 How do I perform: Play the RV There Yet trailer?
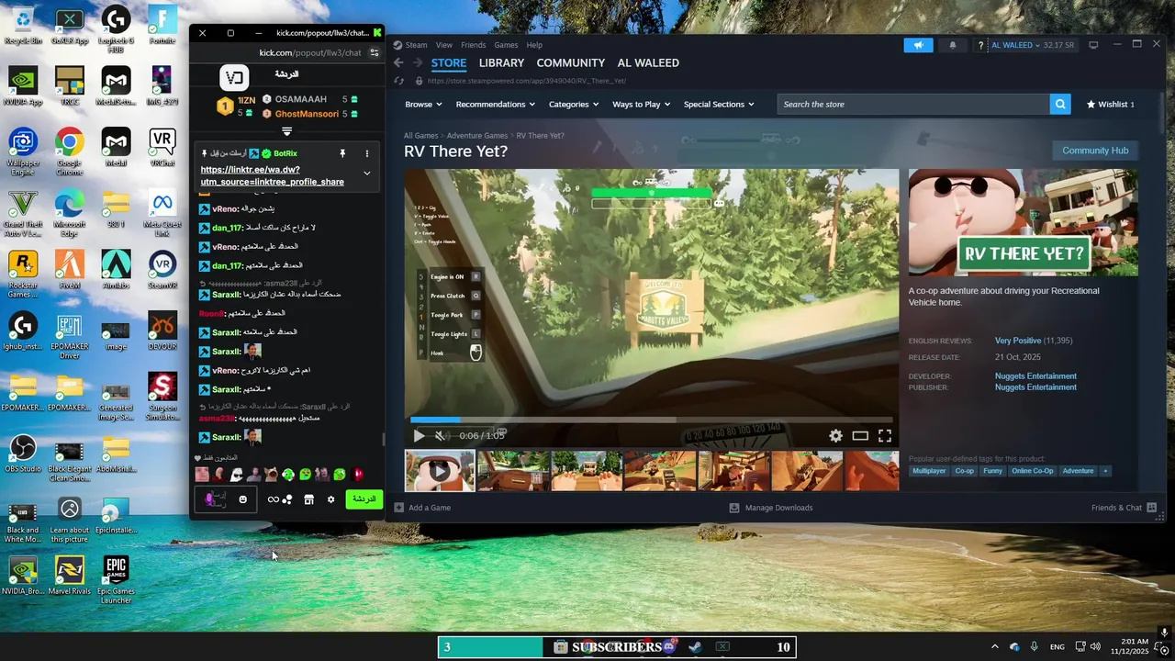pos(419,436)
